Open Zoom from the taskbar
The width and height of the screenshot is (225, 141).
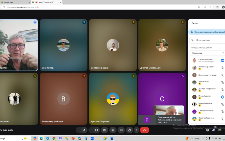92,138
